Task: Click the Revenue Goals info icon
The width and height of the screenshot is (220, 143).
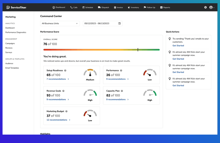Action: point(63,91)
